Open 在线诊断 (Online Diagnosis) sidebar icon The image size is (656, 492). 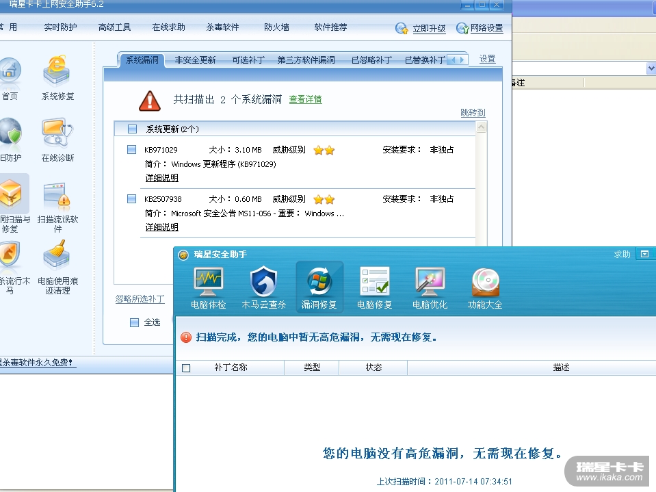click(57, 132)
